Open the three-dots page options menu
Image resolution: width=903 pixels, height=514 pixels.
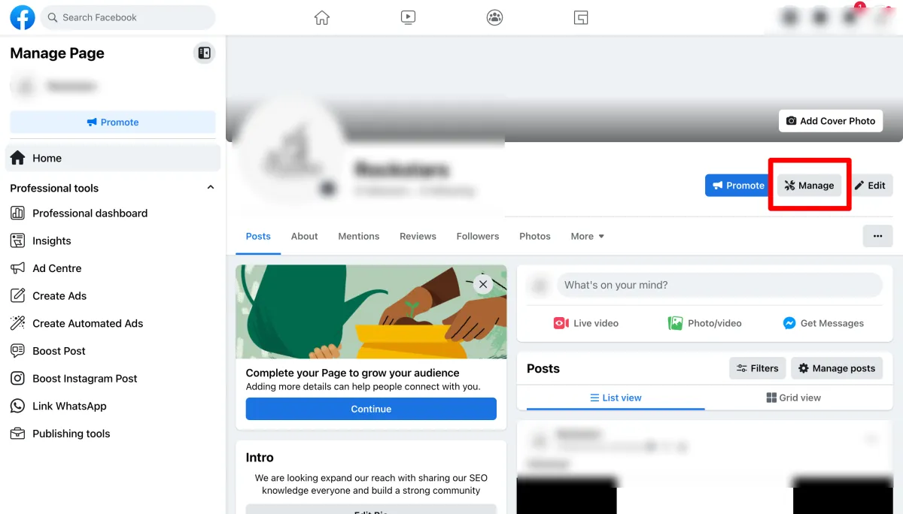point(877,236)
